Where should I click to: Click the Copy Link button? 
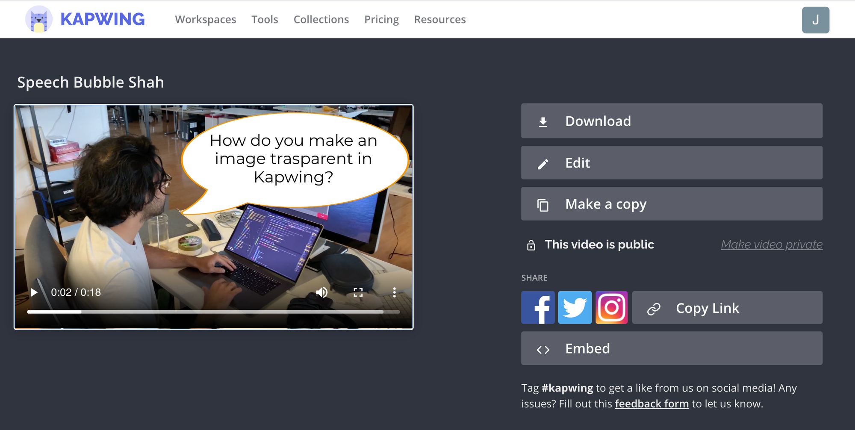coord(727,307)
